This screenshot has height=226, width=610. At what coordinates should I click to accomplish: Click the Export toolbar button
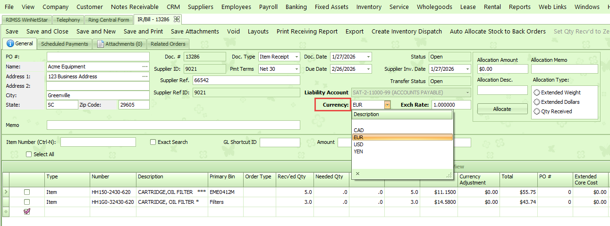click(355, 32)
